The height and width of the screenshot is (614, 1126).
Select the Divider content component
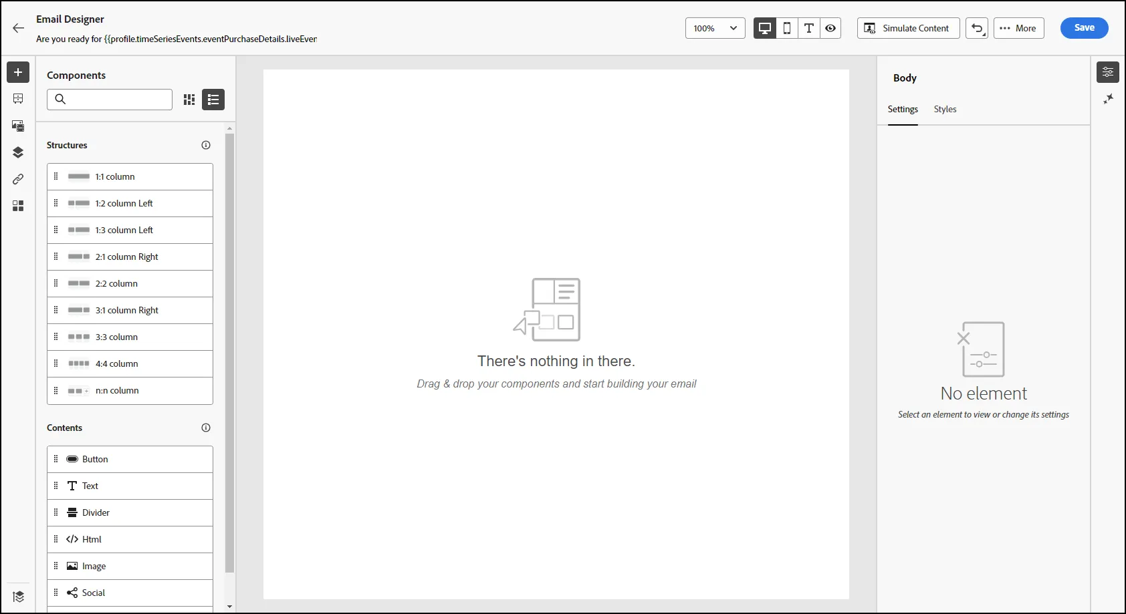pos(130,513)
